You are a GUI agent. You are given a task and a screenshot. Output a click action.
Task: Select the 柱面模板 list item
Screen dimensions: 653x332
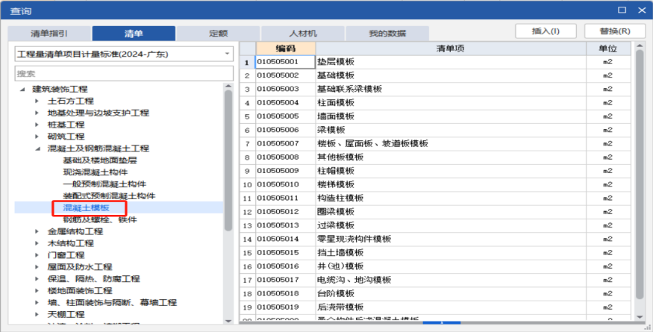336,102
